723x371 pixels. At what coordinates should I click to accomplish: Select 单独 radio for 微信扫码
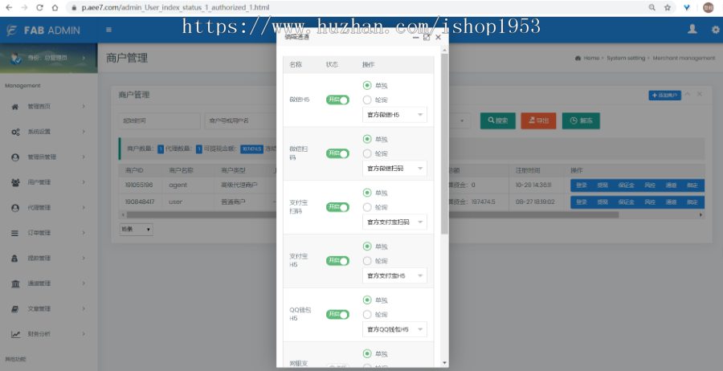pos(367,139)
